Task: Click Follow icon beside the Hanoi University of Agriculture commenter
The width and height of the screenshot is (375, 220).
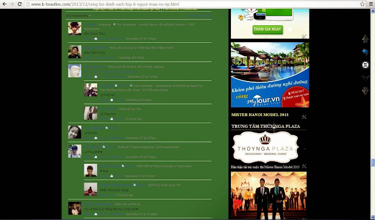Action: click(x=123, y=166)
